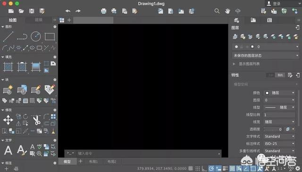302x172 pixels.
Task: Select the Trim scissors tool
Action: click(x=36, y=120)
